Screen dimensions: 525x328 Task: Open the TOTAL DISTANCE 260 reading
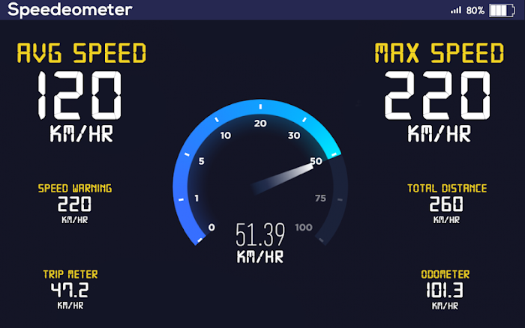pyautogui.click(x=447, y=203)
